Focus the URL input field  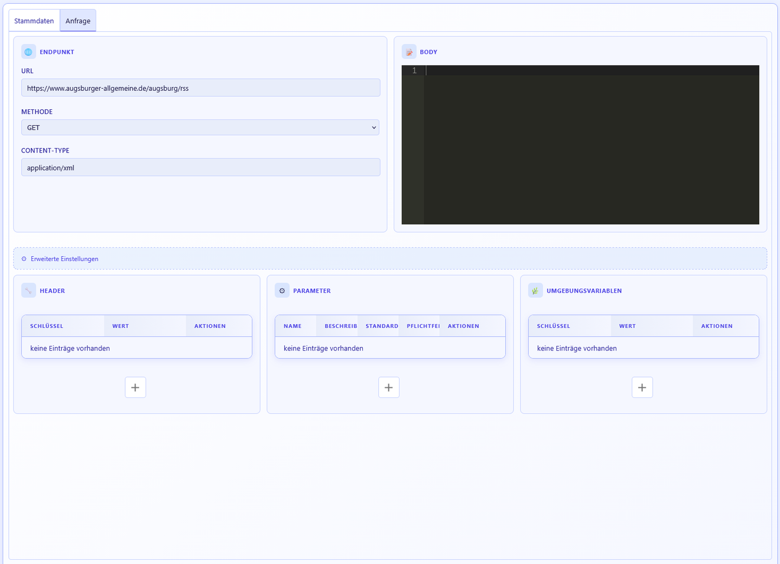point(200,88)
